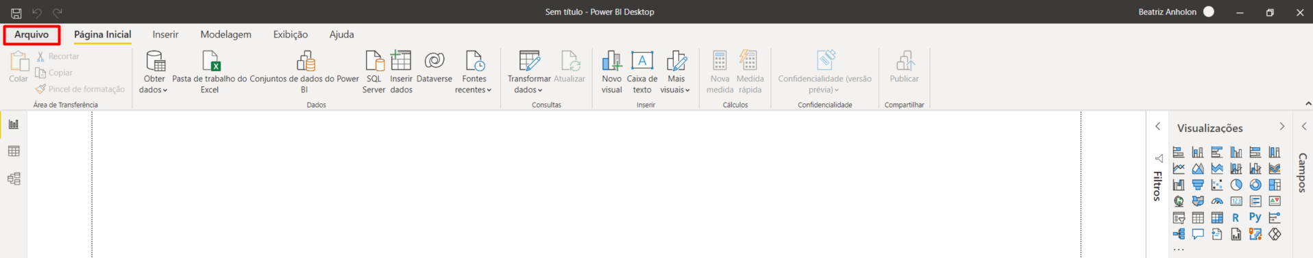The image size is (1313, 258).
Task: Click Recortar in the clipboard group
Action: (58, 56)
